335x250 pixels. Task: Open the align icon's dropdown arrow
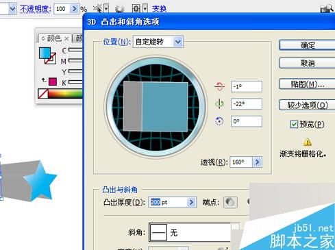[x=145, y=9]
